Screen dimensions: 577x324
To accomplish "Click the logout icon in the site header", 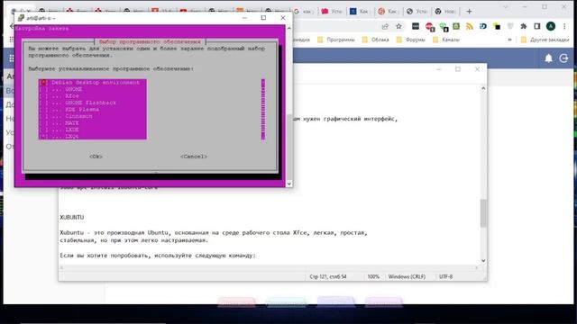I will (x=563, y=58).
